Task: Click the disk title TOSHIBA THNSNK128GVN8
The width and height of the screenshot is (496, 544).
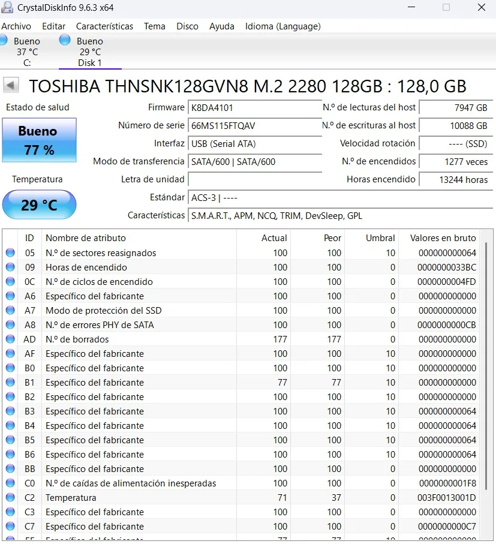Action: point(248,86)
